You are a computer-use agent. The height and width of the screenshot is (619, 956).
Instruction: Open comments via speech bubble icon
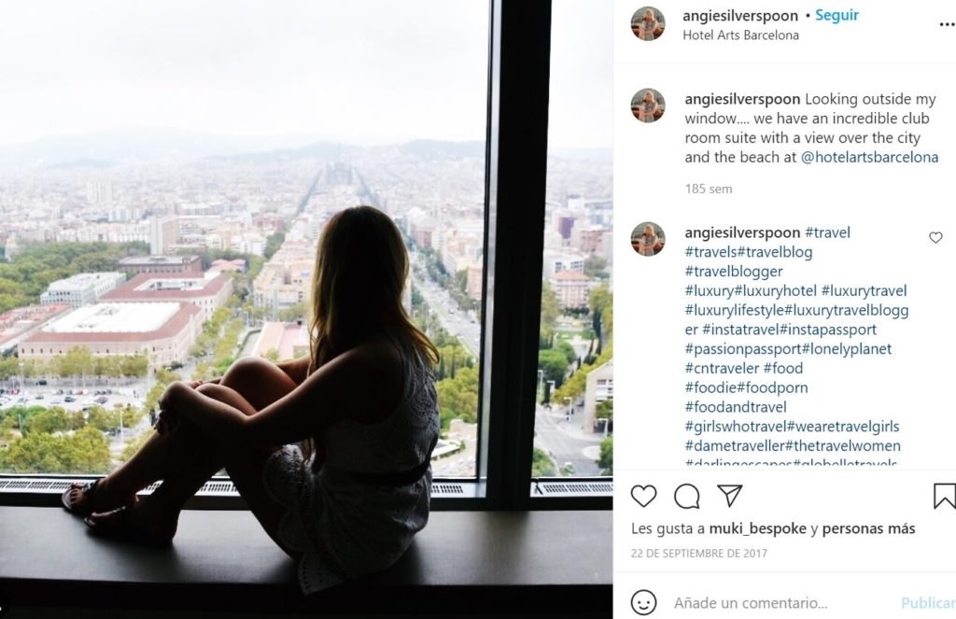coord(686,497)
